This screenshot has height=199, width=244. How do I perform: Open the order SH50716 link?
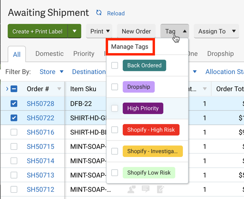point(41,132)
